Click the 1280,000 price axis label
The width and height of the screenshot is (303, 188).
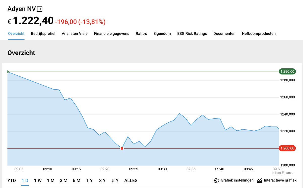[288, 80]
